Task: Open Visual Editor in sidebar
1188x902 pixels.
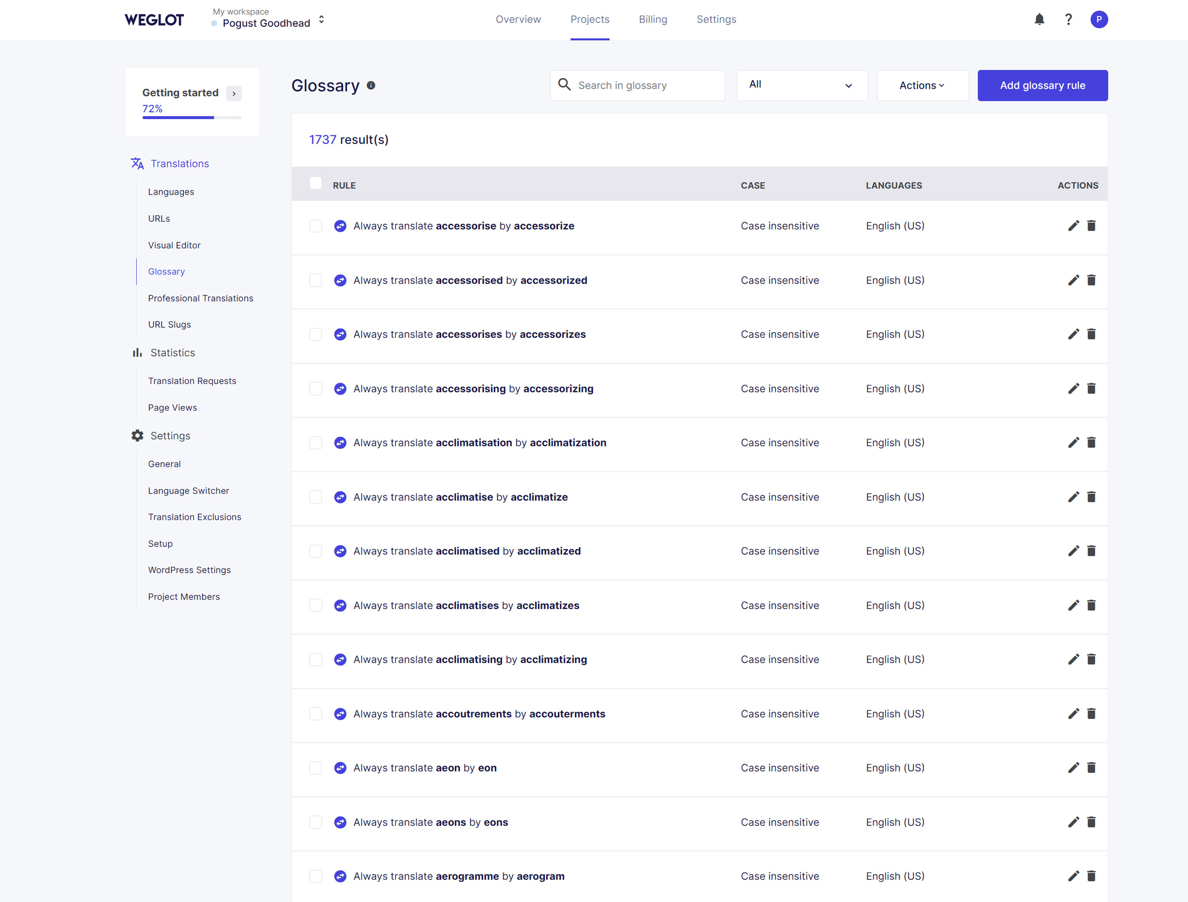Action: (x=174, y=245)
